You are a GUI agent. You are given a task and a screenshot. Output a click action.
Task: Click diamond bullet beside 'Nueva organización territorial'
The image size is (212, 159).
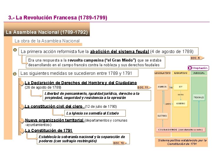(22, 121)
